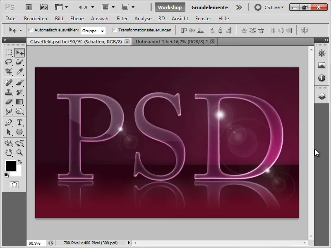The width and height of the screenshot is (331, 248).
Task: Select the Crop tool
Action: coord(9,72)
